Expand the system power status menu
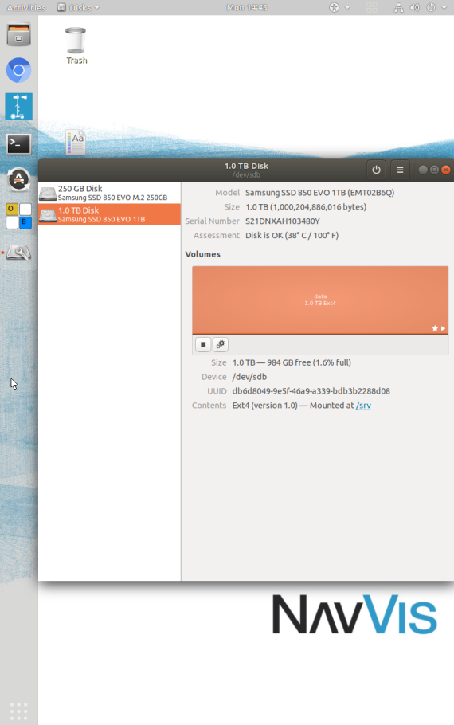454x725 pixels. pyautogui.click(x=436, y=7)
